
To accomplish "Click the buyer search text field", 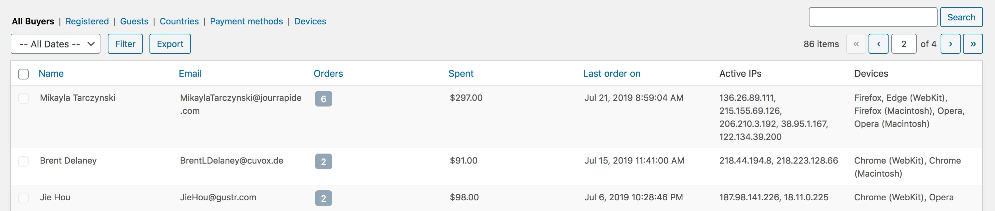I will coord(873,17).
